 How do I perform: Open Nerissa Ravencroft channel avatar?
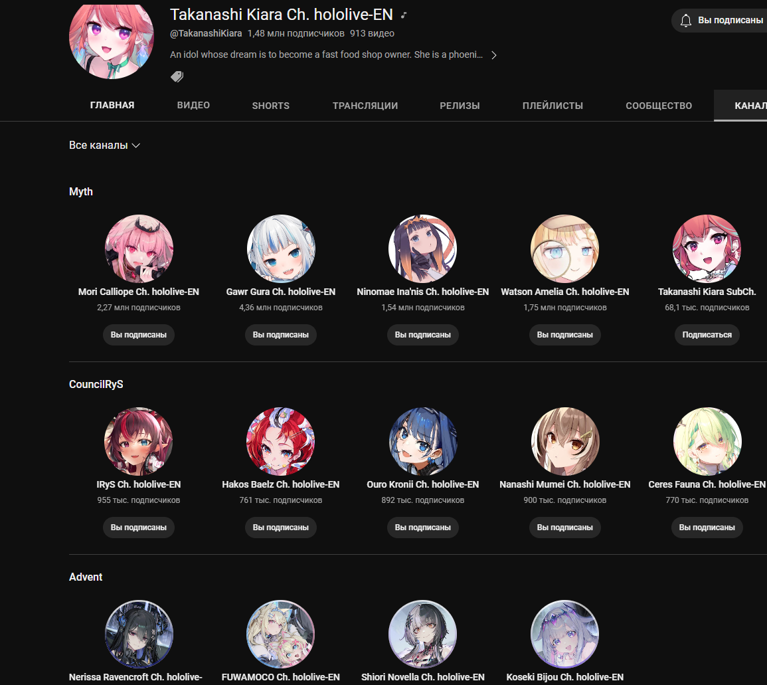coord(139,634)
